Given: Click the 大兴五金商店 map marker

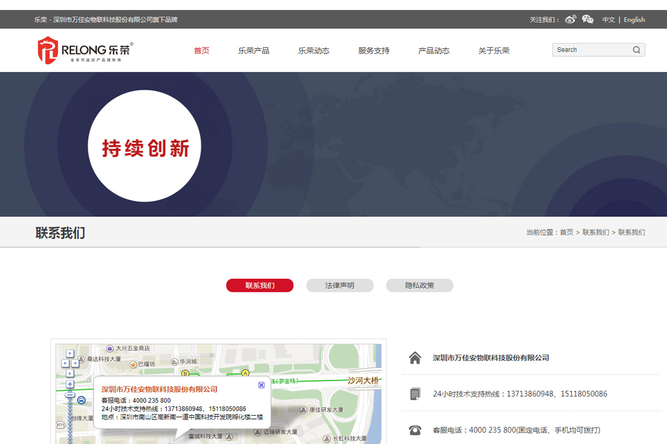Looking at the screenshot, I should point(110,349).
